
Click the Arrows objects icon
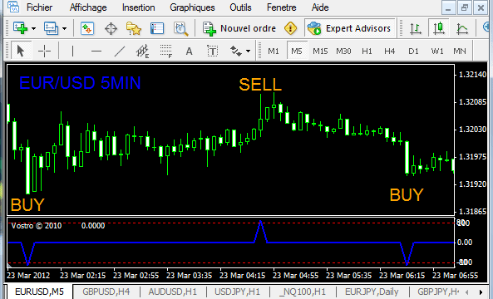236,51
